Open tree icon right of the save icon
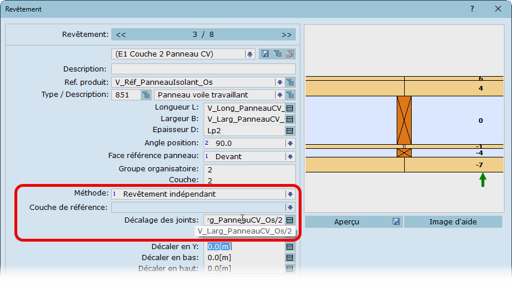 tap(277, 54)
